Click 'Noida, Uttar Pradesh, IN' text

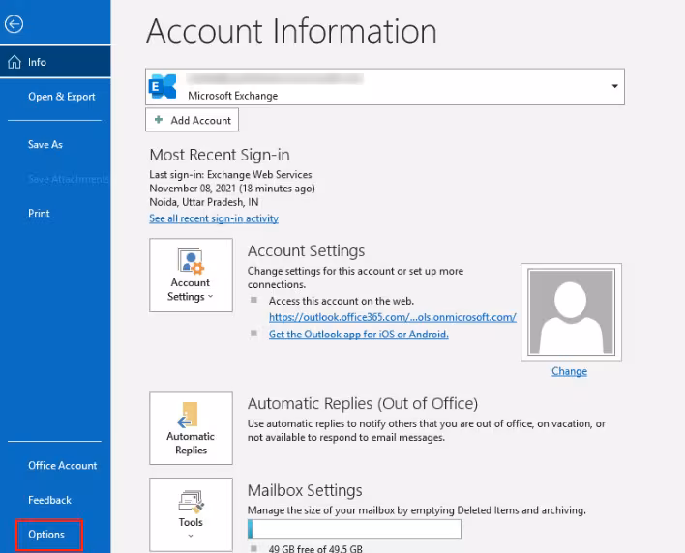[204, 202]
